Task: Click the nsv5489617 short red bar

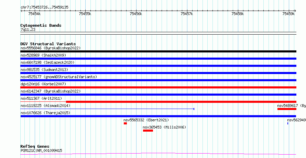Action: pyautogui.click(x=287, y=109)
